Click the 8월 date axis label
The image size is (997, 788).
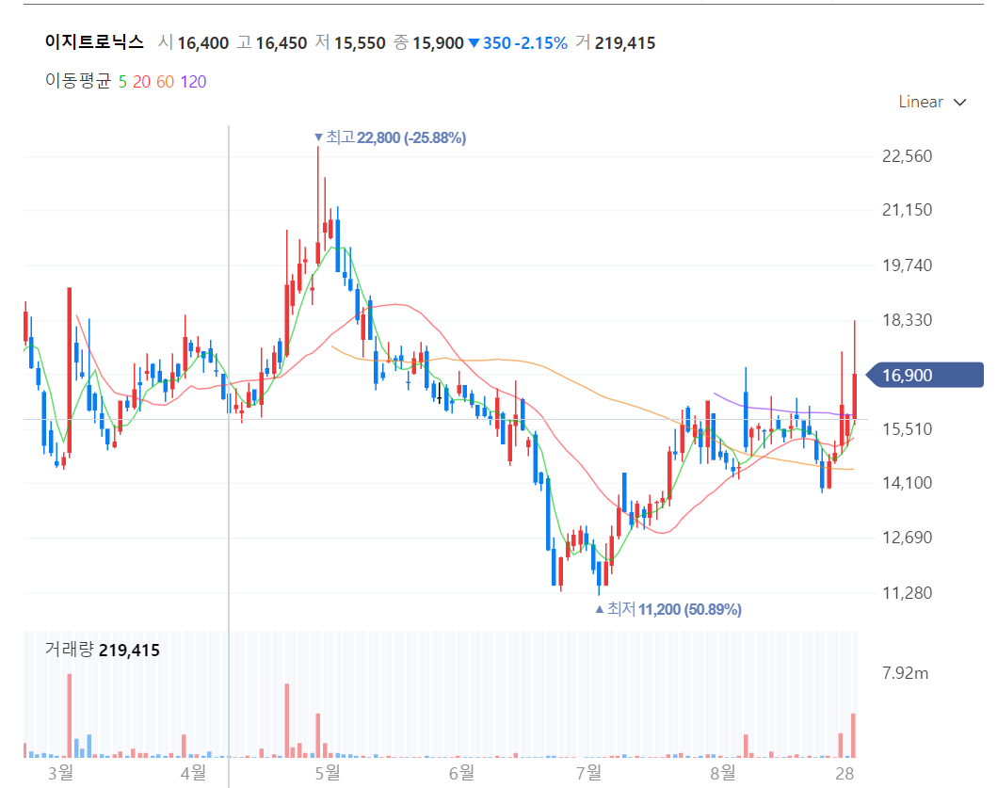(723, 773)
